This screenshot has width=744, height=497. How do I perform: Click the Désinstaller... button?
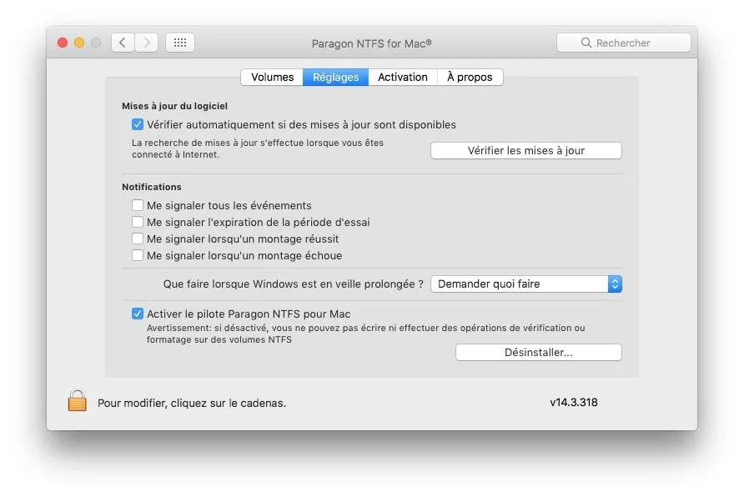tap(539, 353)
